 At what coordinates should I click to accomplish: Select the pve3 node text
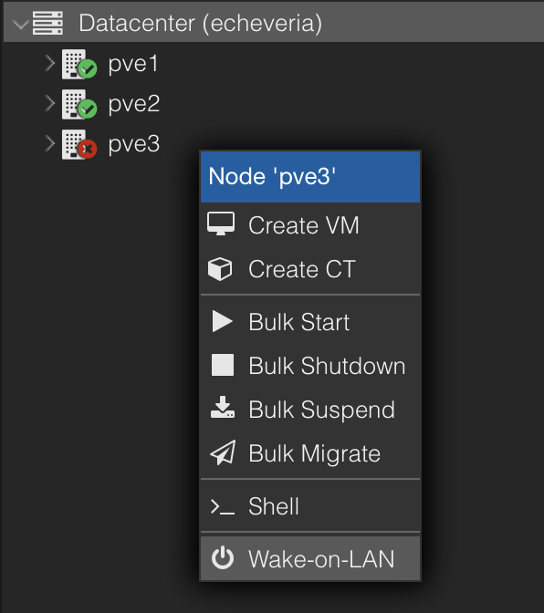tap(134, 145)
